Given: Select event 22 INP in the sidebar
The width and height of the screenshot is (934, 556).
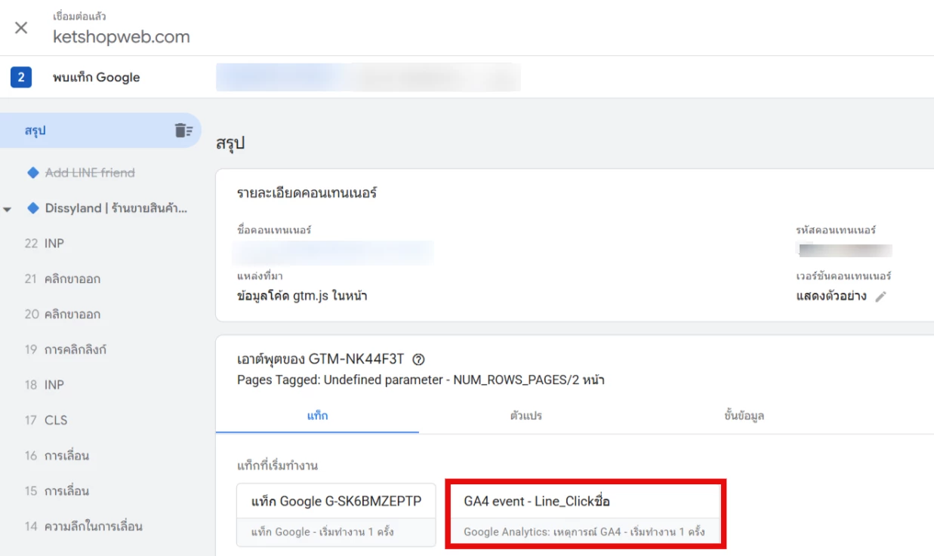Looking at the screenshot, I should click(44, 244).
